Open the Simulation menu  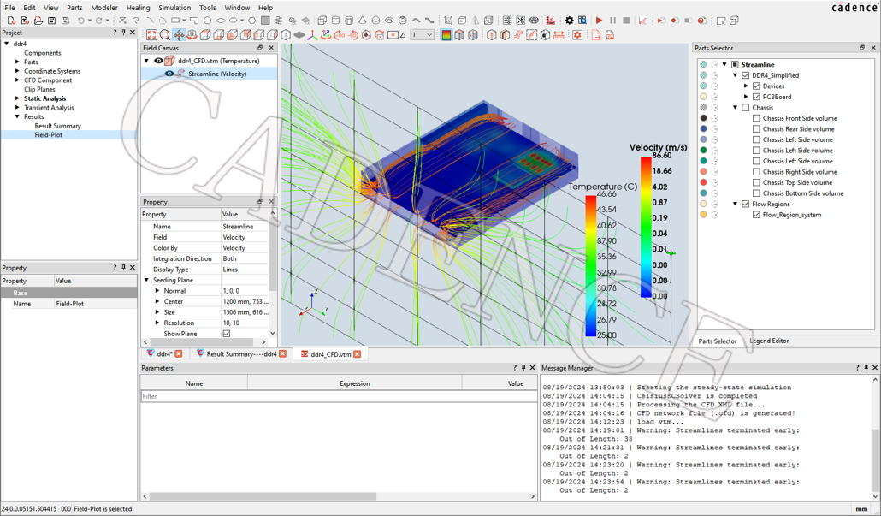pyautogui.click(x=174, y=8)
